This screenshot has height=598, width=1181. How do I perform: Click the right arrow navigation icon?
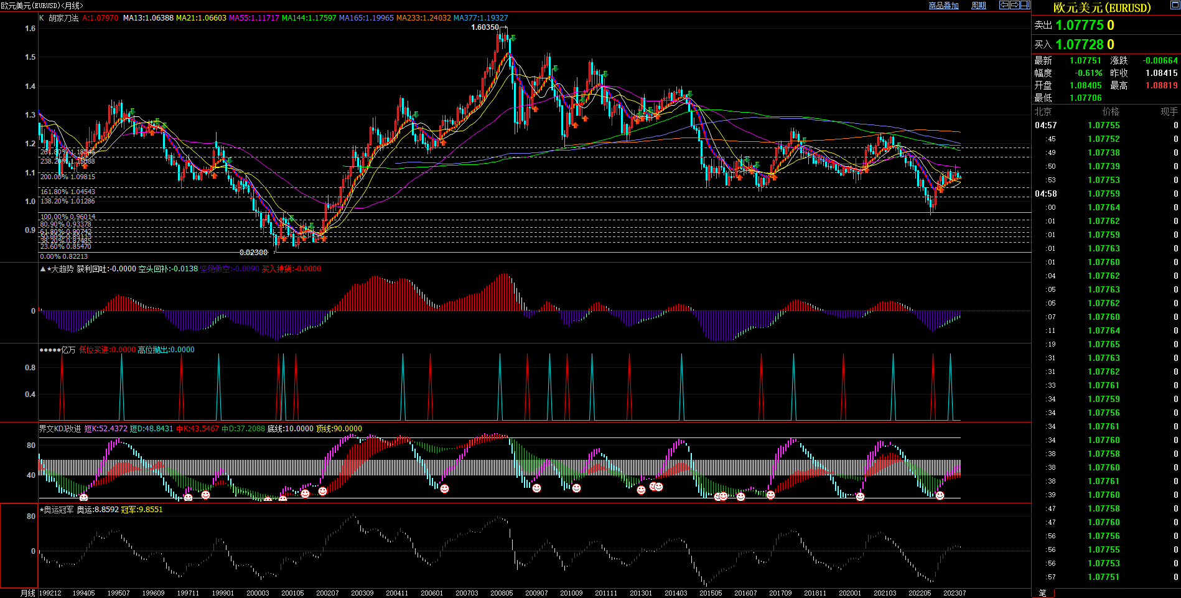(x=1014, y=5)
